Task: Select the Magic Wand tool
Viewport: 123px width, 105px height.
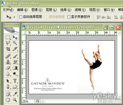Action: click(15, 43)
